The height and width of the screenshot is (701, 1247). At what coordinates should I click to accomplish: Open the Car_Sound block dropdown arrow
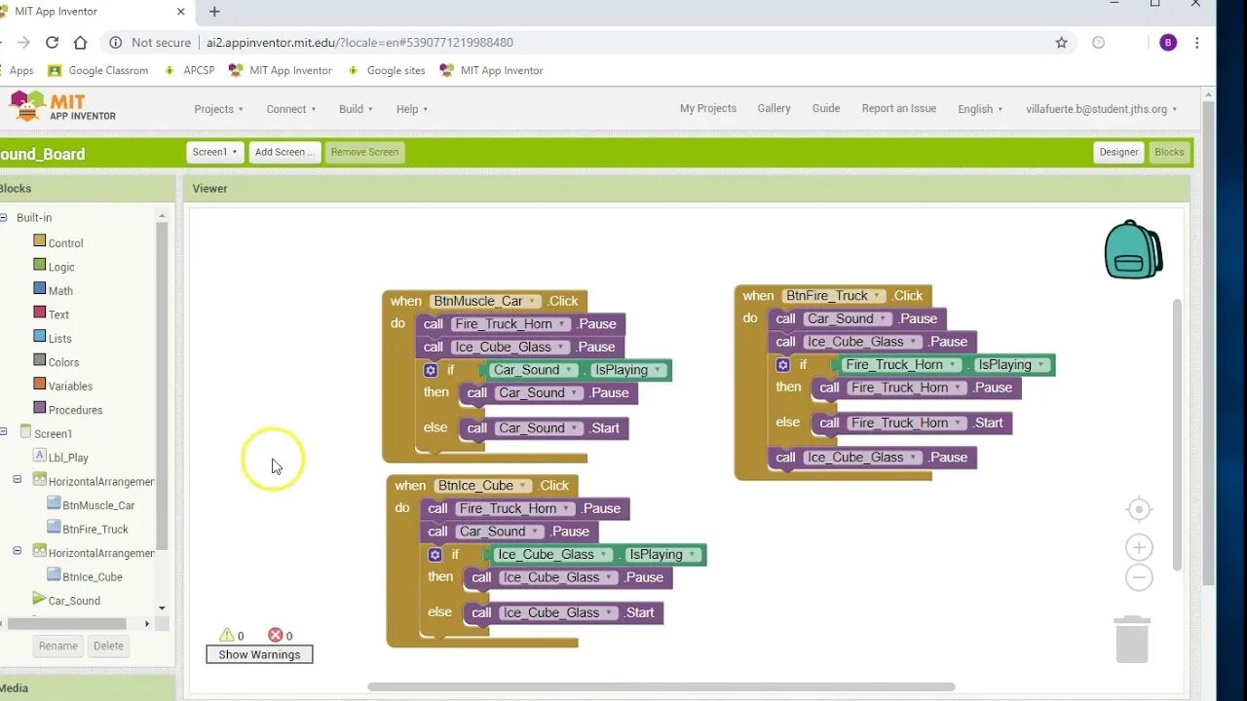pos(570,370)
